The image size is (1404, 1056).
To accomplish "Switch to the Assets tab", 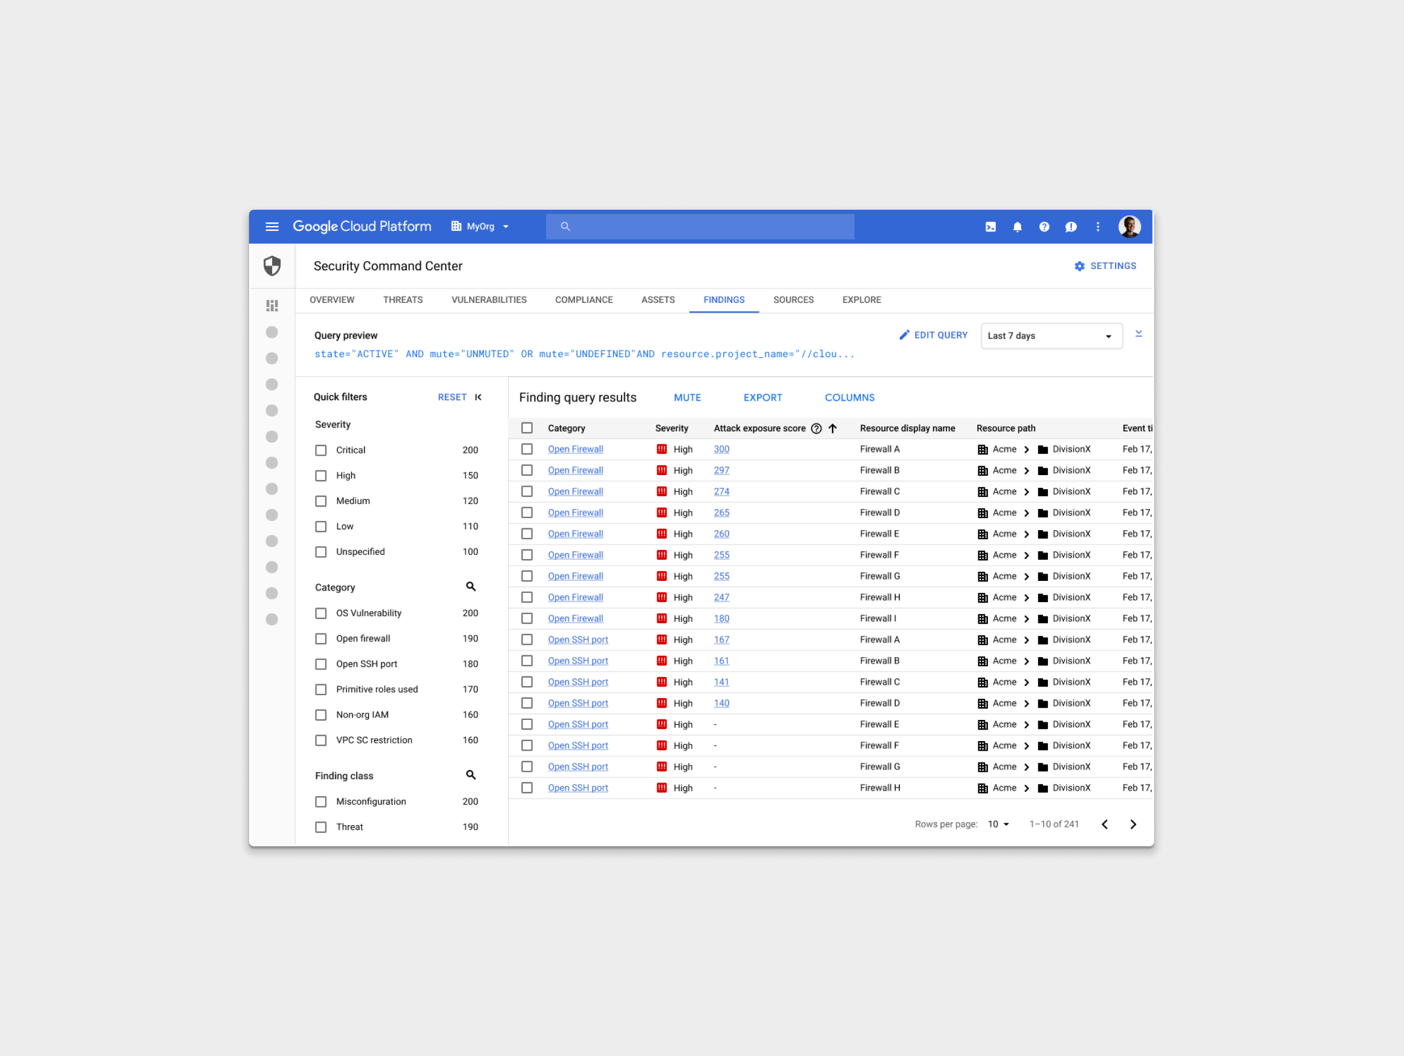I will click(658, 300).
